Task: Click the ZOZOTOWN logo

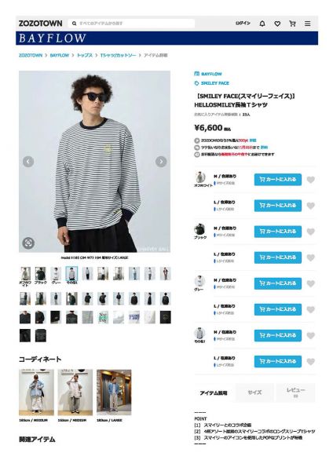Action: 41,24
